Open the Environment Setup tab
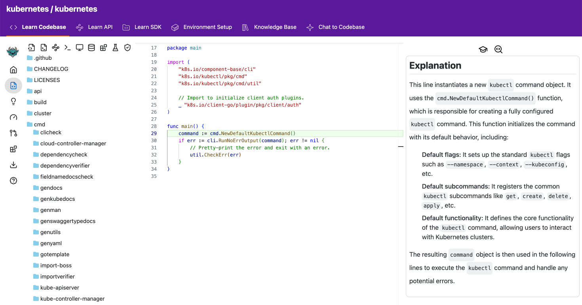 pyautogui.click(x=202, y=27)
